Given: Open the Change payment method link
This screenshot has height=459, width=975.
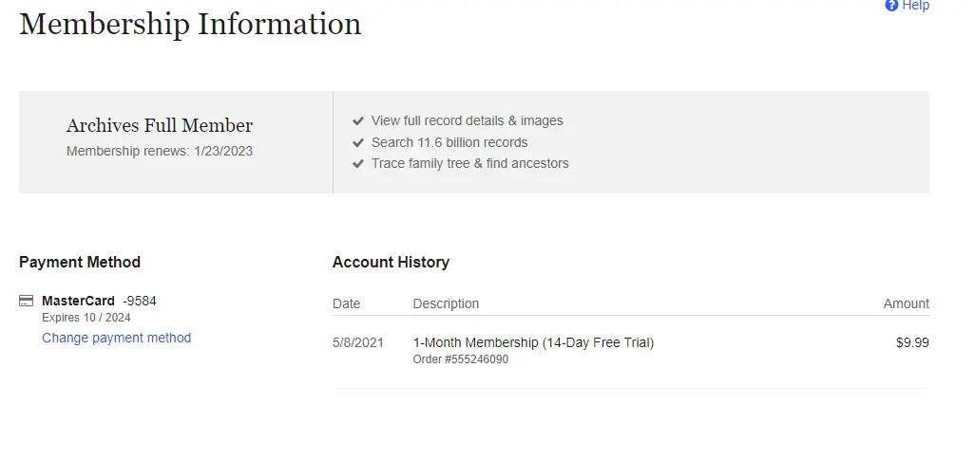Looking at the screenshot, I should [x=116, y=338].
